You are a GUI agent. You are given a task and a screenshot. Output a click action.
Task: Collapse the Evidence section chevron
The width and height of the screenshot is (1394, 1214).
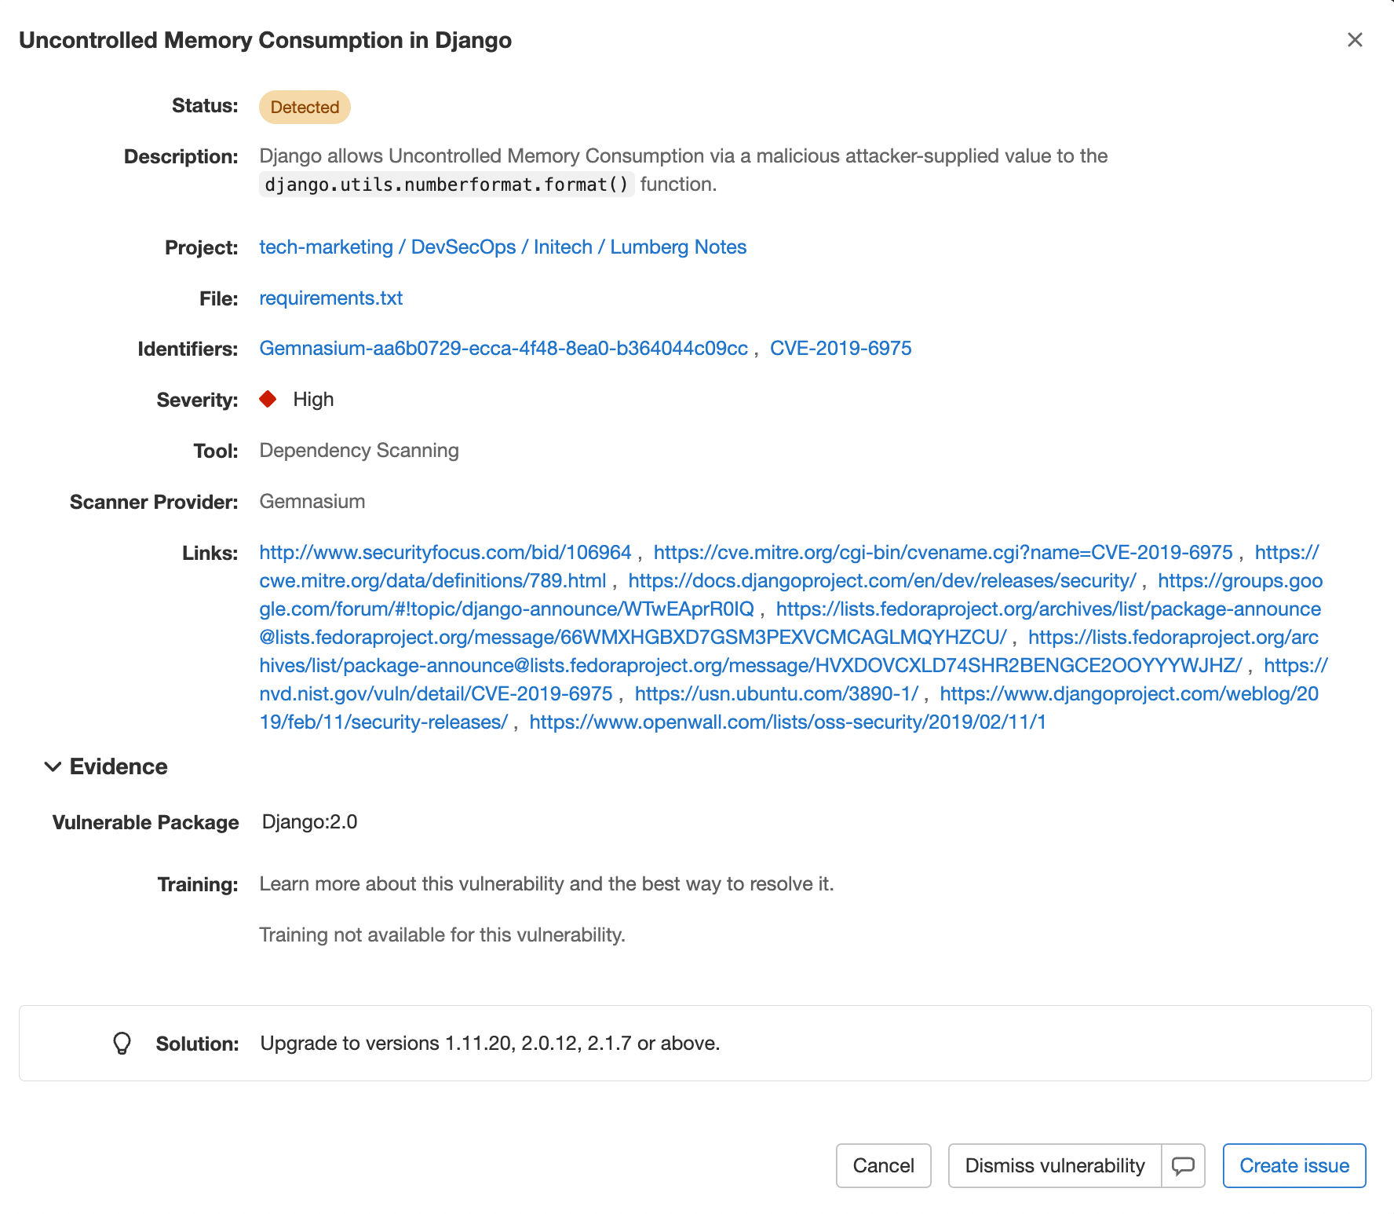coord(53,767)
